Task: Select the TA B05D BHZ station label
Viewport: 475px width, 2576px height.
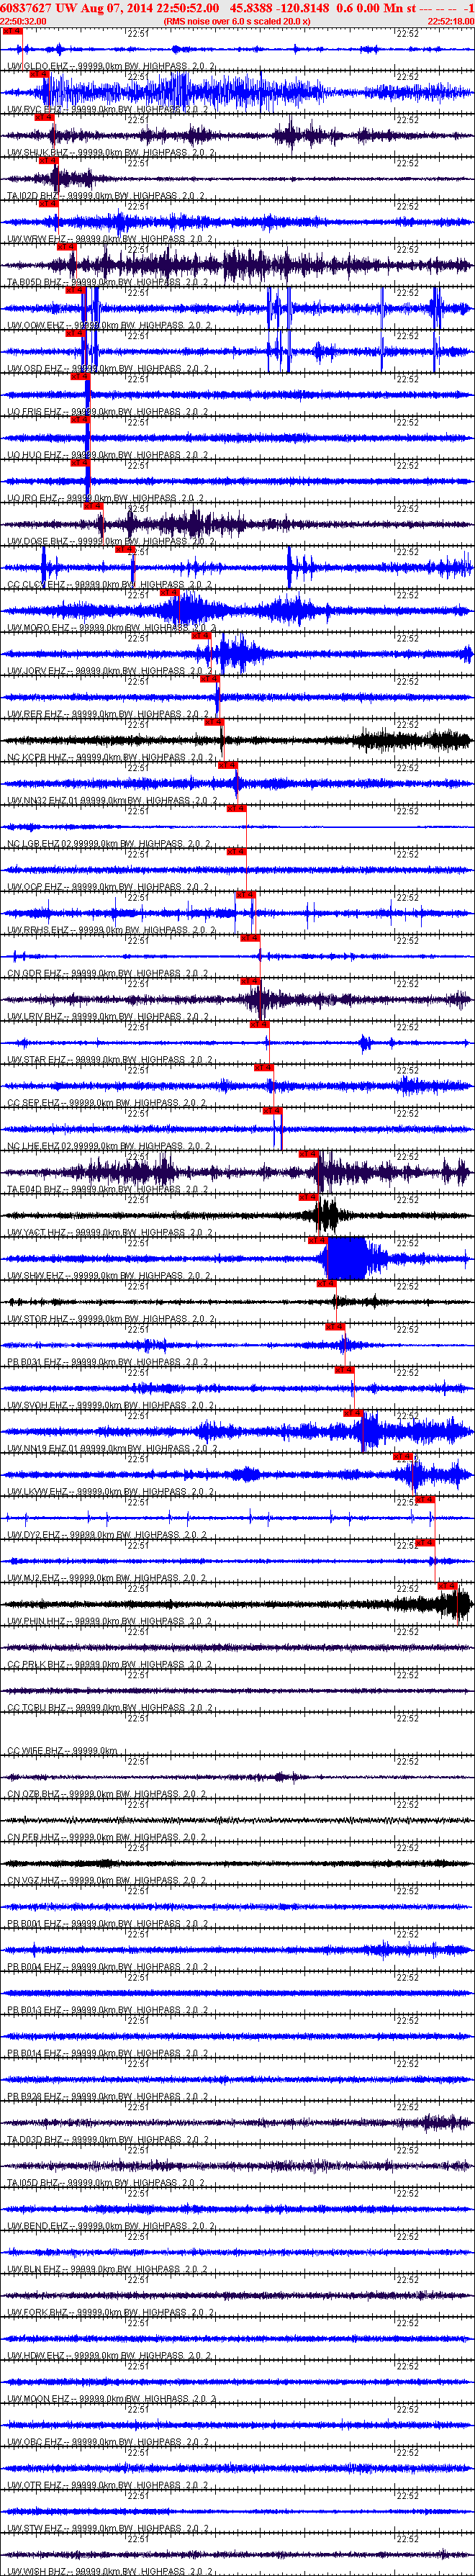Action: 107,282
